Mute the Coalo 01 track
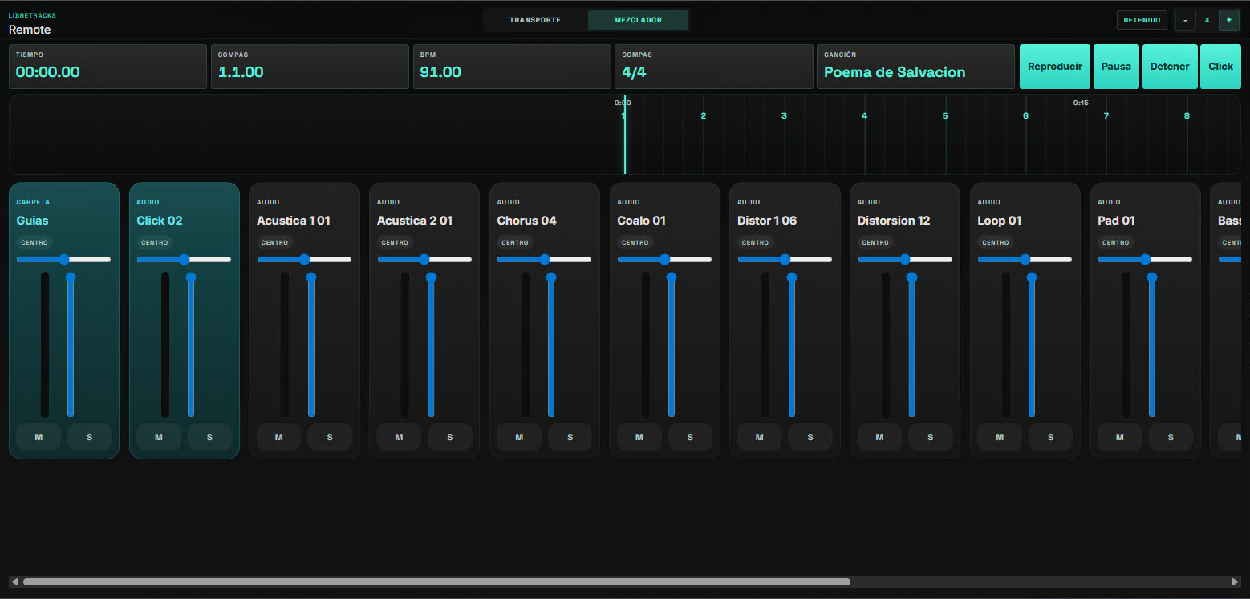The width and height of the screenshot is (1250, 599). [639, 437]
